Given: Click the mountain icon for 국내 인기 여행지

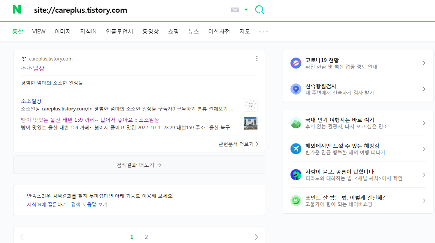Looking at the screenshot, I should (296, 123).
